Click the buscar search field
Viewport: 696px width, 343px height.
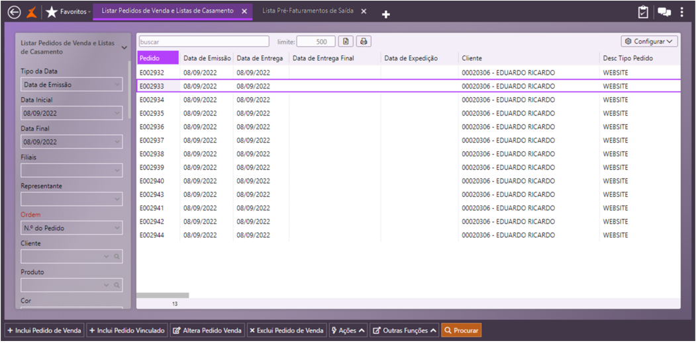point(204,42)
